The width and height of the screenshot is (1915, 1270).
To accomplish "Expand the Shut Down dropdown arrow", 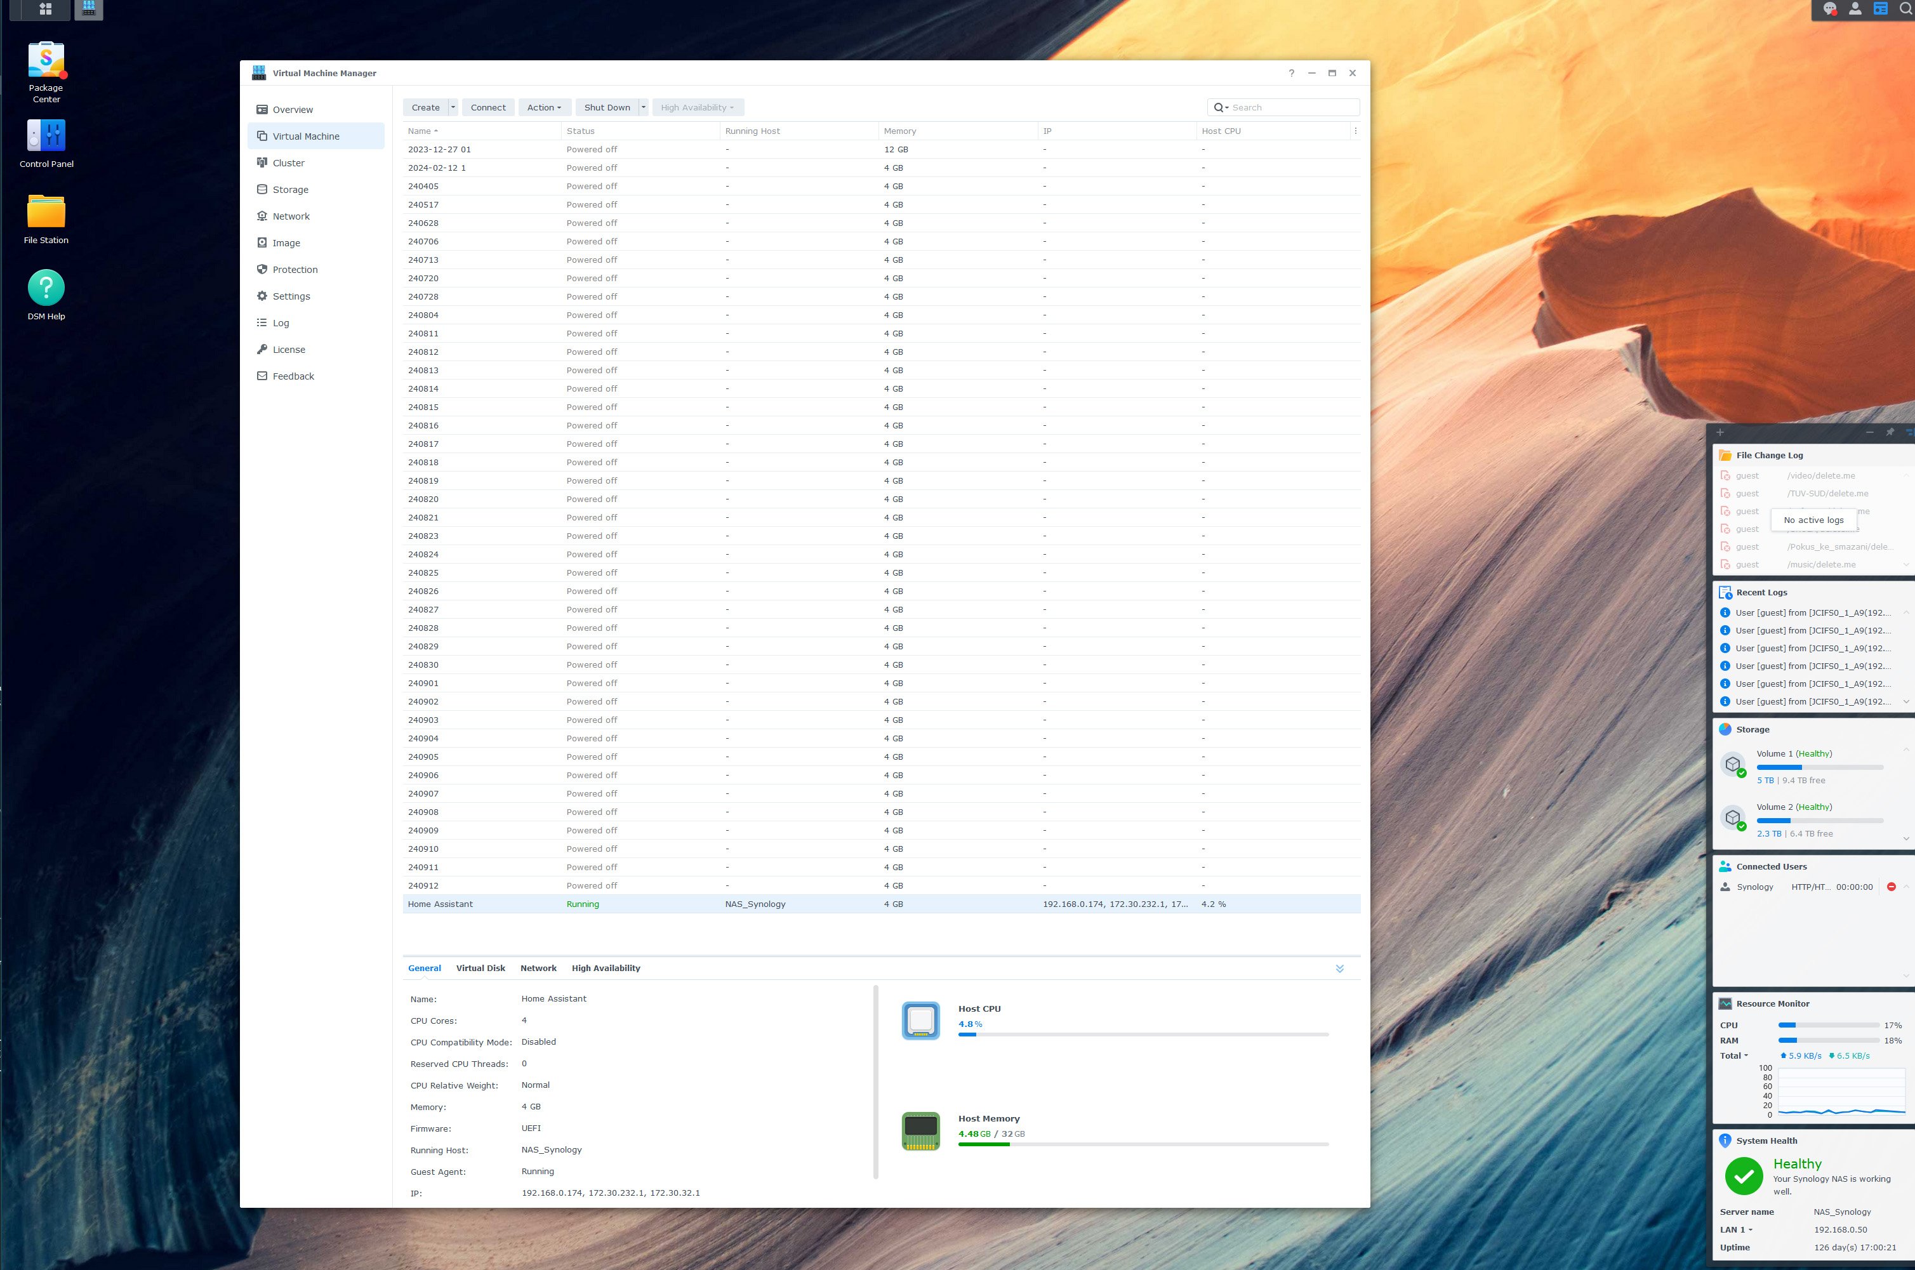I will pyautogui.click(x=643, y=108).
